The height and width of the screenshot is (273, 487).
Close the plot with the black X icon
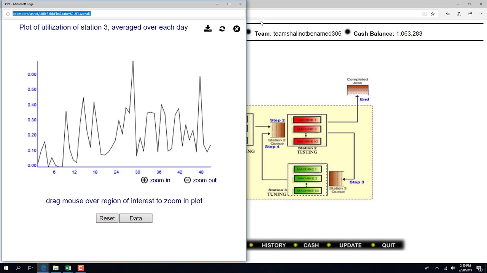(237, 29)
